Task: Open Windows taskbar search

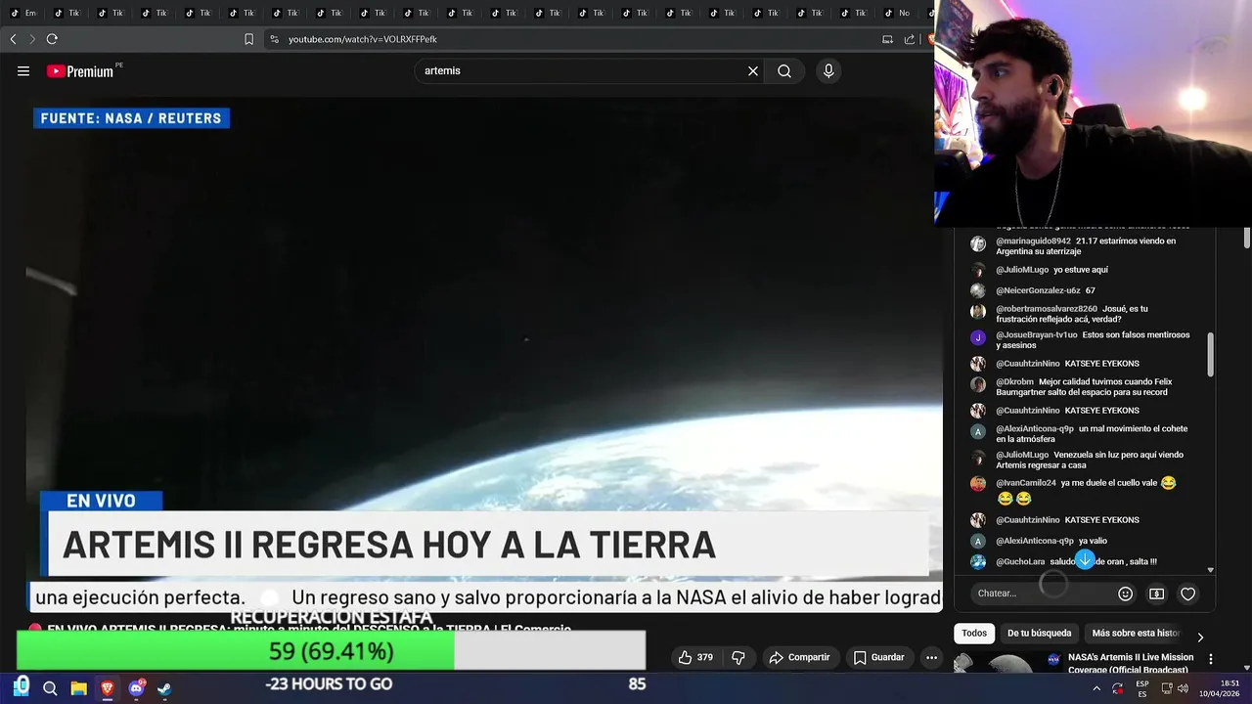Action: (50, 688)
